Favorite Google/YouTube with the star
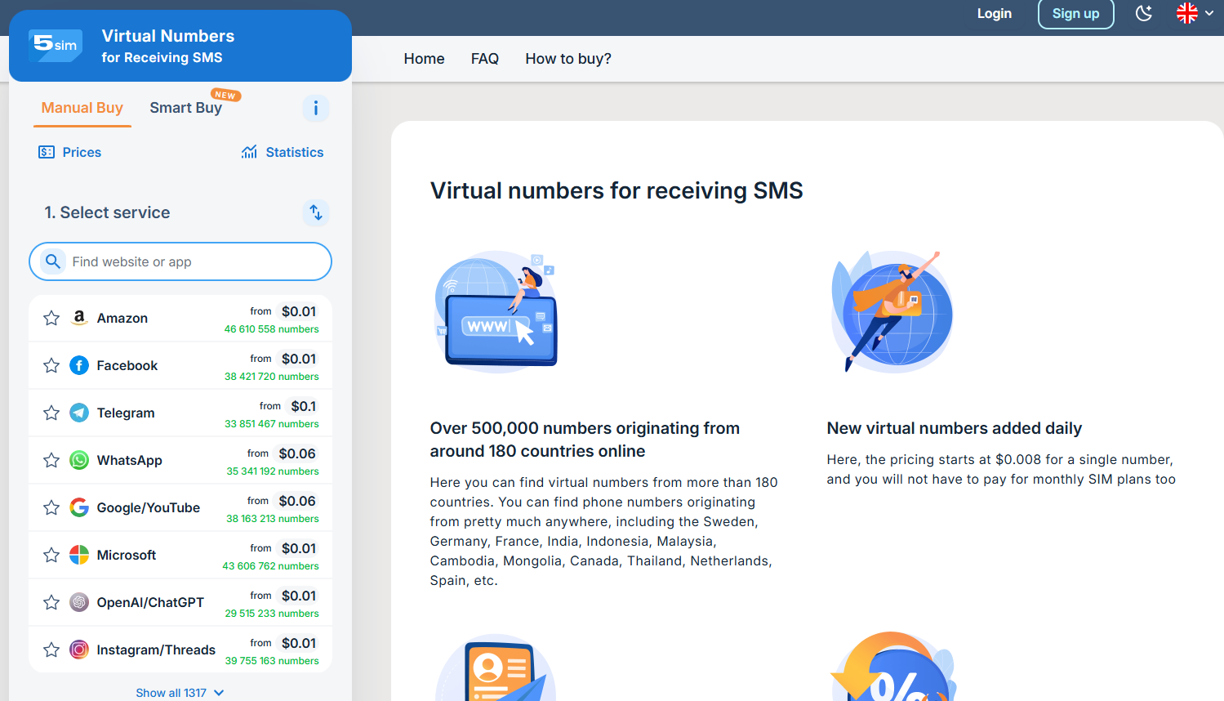The image size is (1224, 701). click(x=51, y=507)
